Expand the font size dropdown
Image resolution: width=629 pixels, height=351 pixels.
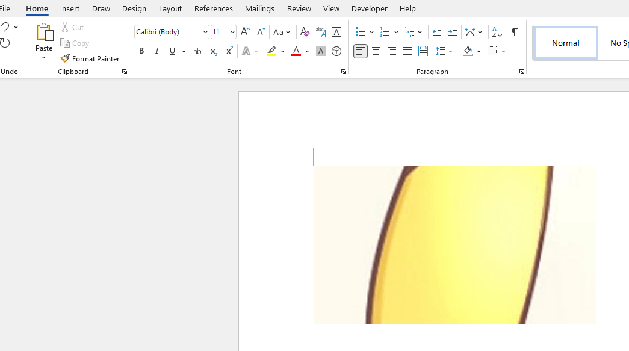click(x=232, y=33)
